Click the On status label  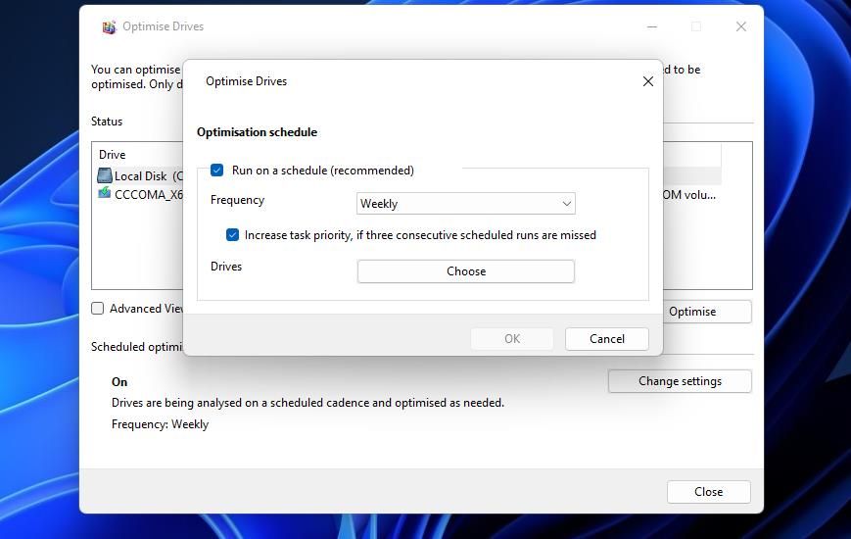(x=119, y=382)
